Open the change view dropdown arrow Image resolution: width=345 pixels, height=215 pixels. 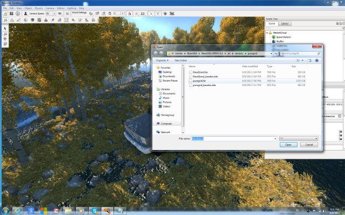302,60
